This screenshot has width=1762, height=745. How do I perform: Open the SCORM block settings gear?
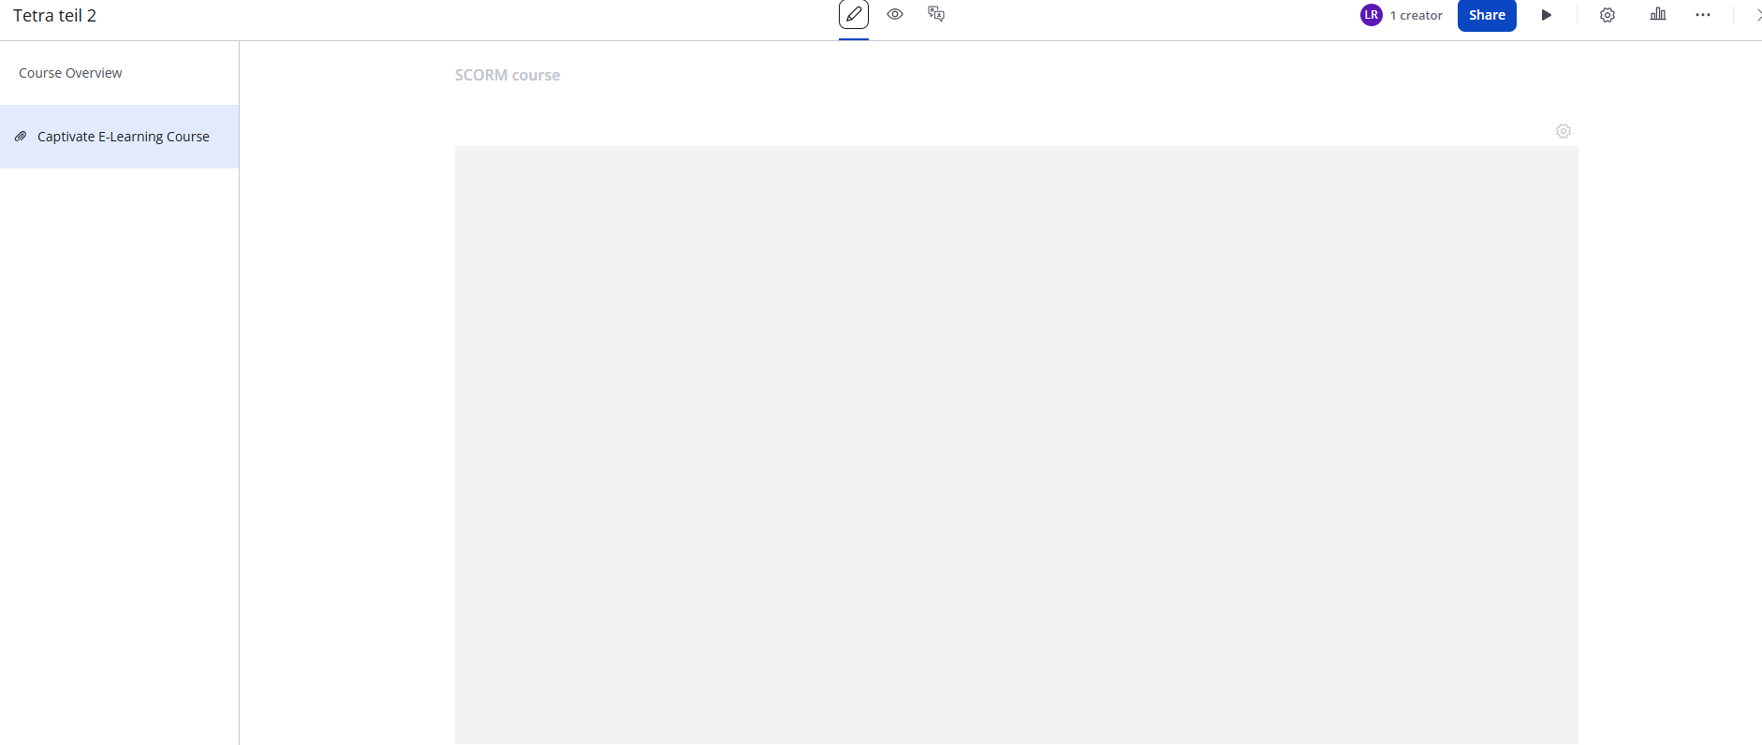1563,131
